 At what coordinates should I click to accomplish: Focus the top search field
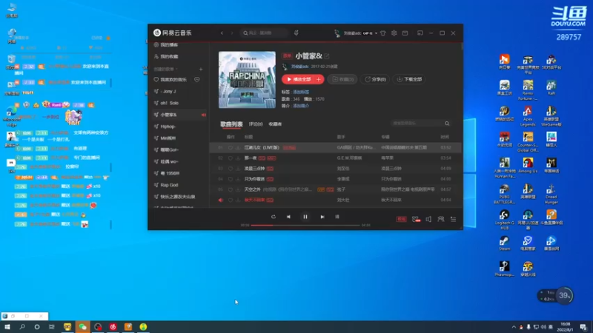(264, 33)
